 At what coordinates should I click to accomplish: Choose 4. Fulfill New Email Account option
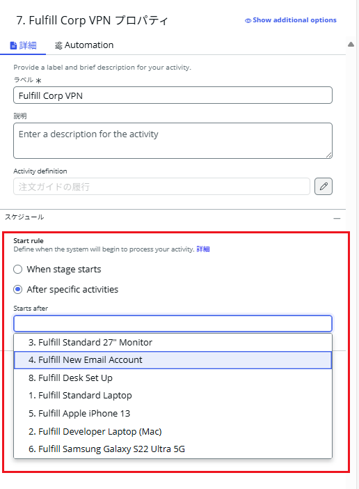click(173, 360)
